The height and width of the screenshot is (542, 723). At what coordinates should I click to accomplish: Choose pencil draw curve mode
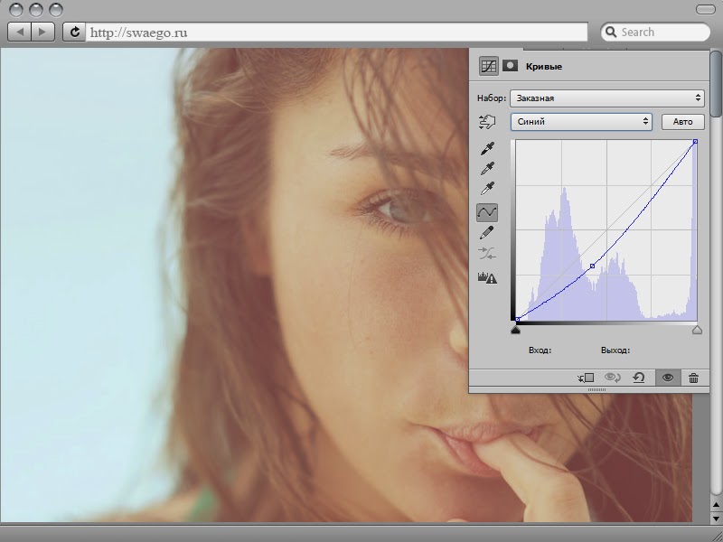[487, 233]
